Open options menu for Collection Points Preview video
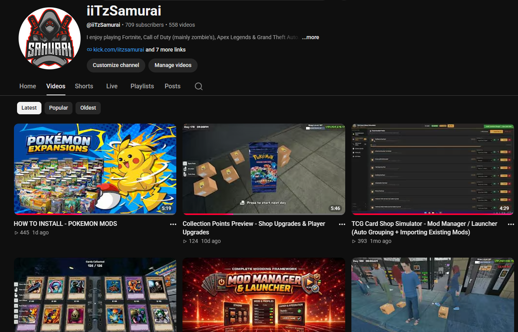 [x=342, y=224]
